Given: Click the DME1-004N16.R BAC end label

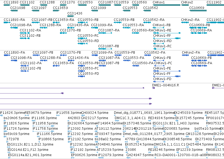Looking at the screenshot, I should [x=165, y=85].
